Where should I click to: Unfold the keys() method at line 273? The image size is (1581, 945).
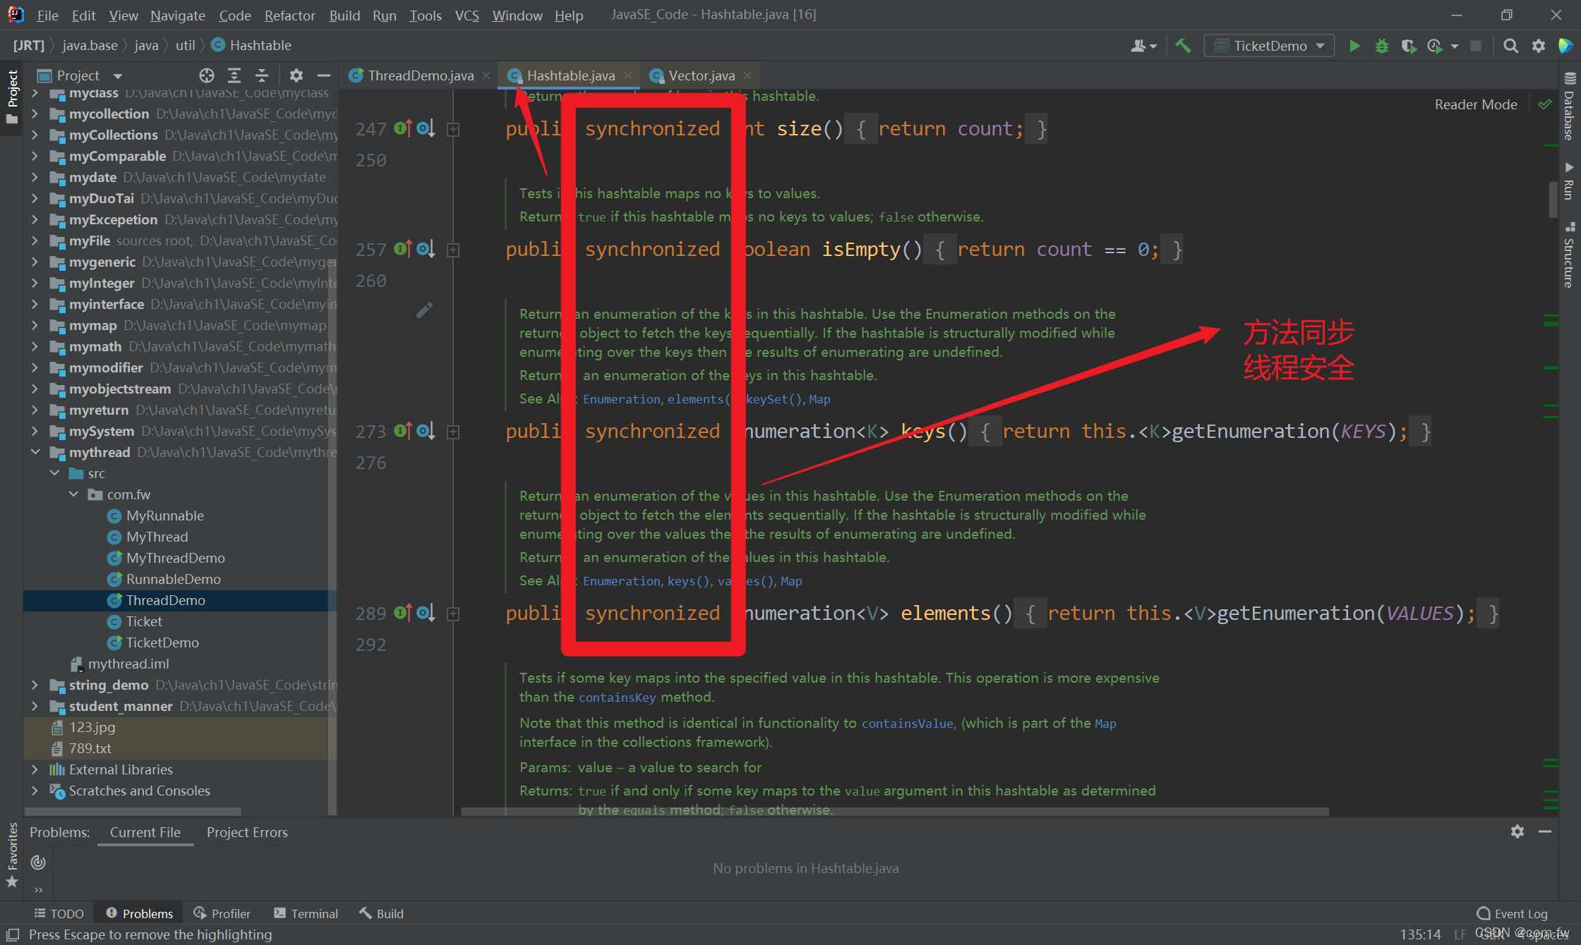click(454, 432)
